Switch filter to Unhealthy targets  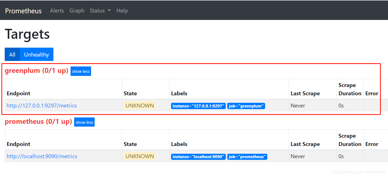click(x=37, y=55)
